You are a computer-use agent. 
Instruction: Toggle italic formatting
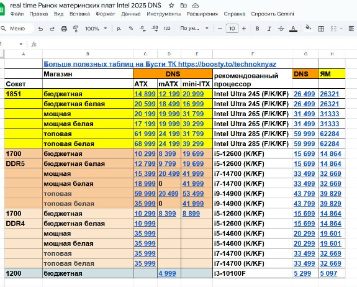269,29
